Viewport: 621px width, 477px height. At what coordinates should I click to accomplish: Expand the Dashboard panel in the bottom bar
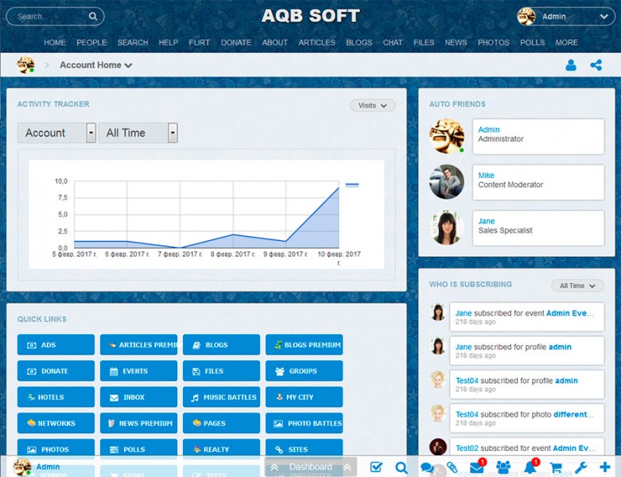[310, 467]
